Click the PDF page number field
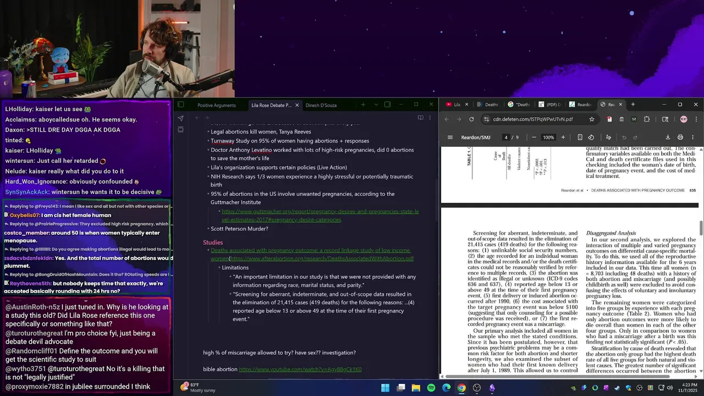 click(505, 137)
